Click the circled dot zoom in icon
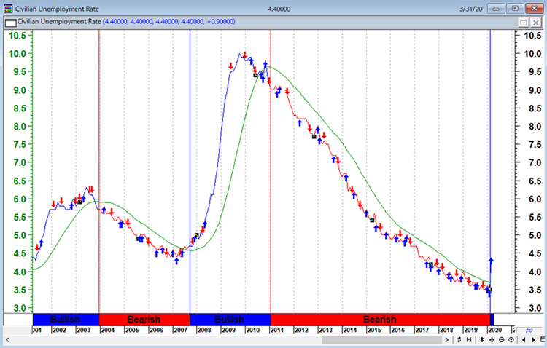The width and height of the screenshot is (547, 348). click(x=511, y=340)
